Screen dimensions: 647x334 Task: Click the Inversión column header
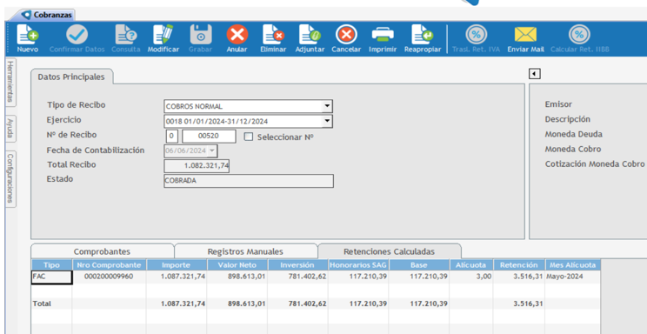point(297,265)
